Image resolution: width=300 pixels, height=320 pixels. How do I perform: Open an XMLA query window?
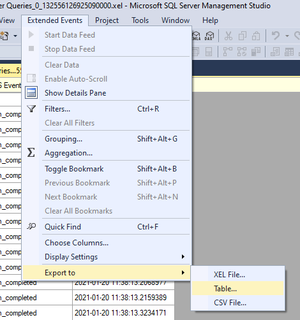point(197,36)
